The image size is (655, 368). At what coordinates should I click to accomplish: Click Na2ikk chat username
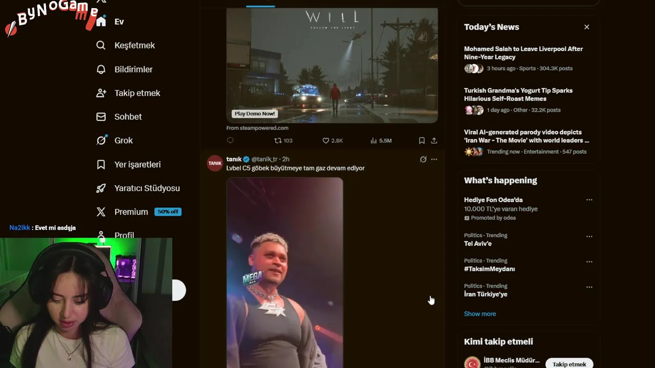pyautogui.click(x=19, y=228)
